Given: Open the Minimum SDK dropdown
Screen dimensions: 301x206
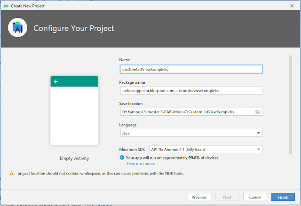Looking at the screenshot, I should tap(206, 150).
